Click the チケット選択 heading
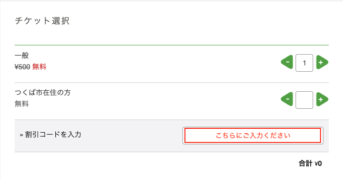This screenshot has height=181, width=343. point(42,21)
